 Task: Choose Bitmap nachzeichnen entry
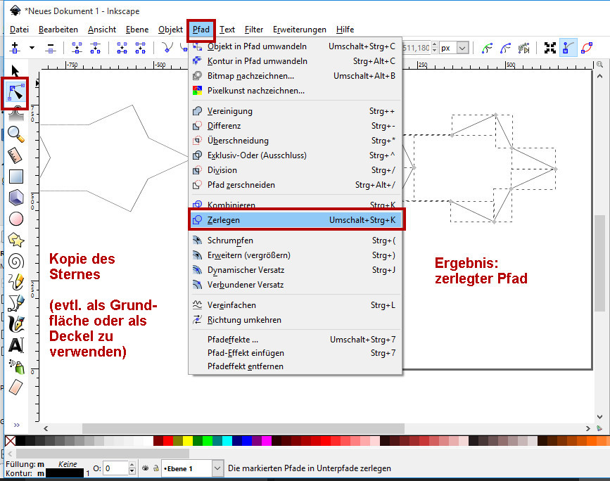[x=295, y=76]
